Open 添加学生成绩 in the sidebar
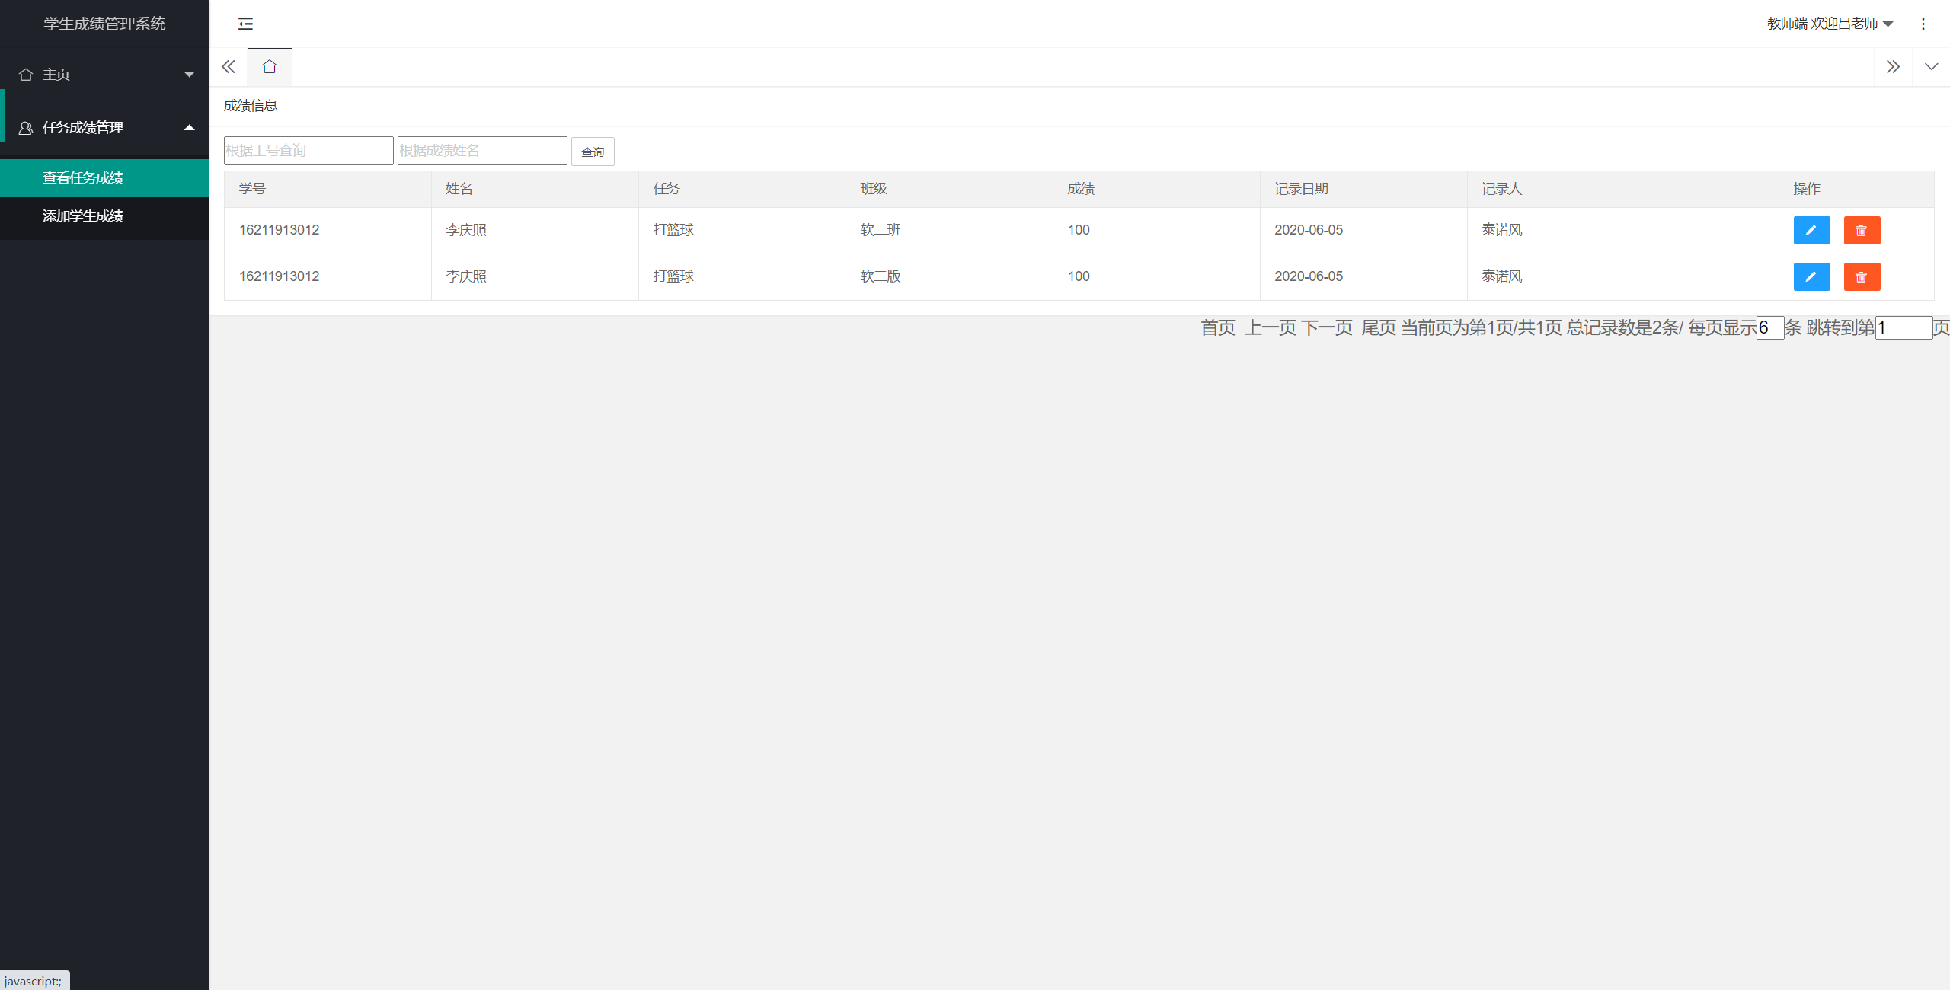 click(x=83, y=216)
